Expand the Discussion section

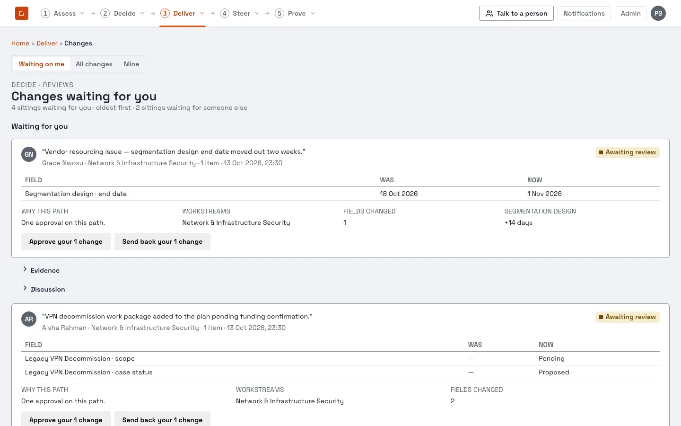44,289
